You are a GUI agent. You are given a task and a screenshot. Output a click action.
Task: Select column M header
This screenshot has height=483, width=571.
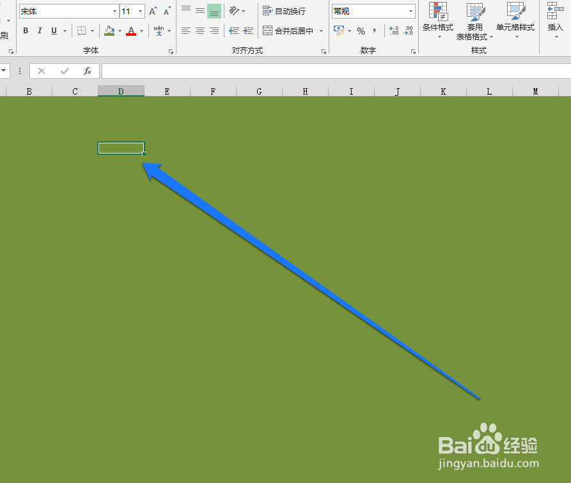(x=535, y=91)
